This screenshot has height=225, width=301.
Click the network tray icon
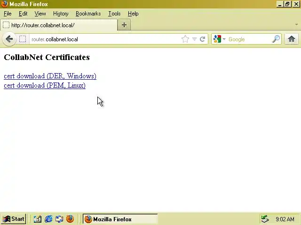[x=265, y=219]
